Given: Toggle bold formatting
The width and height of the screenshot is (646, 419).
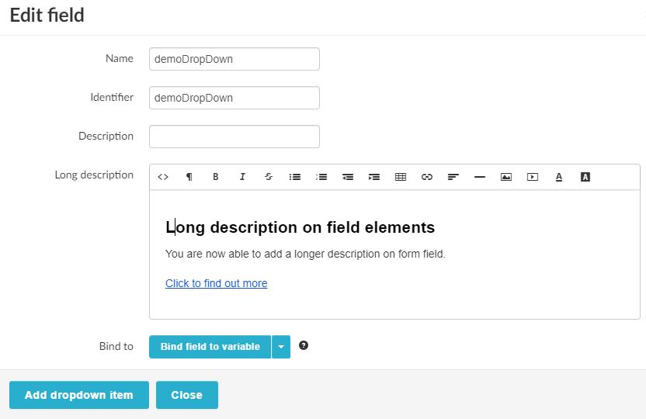Looking at the screenshot, I should coord(216,177).
